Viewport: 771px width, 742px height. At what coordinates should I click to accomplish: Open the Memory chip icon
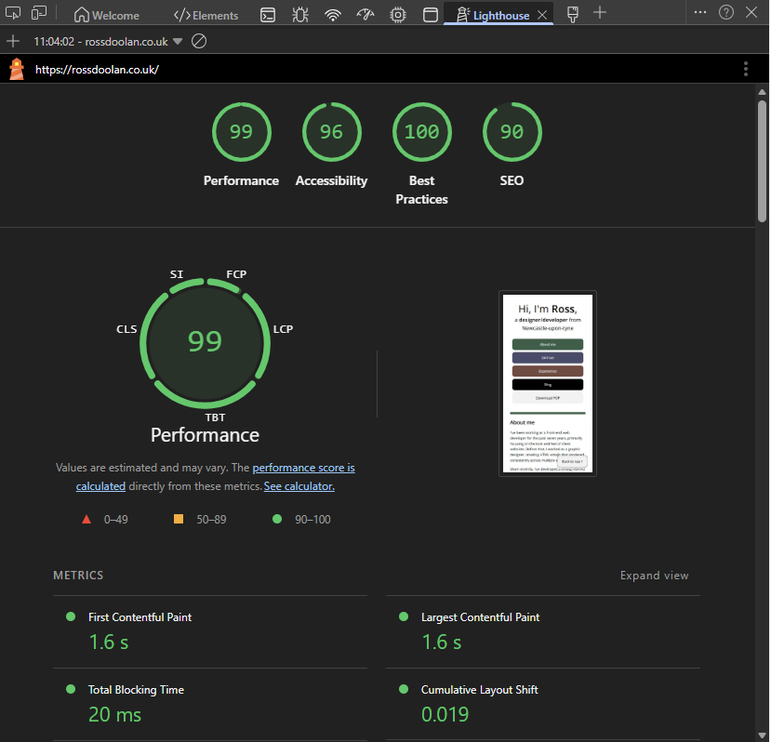tap(398, 14)
